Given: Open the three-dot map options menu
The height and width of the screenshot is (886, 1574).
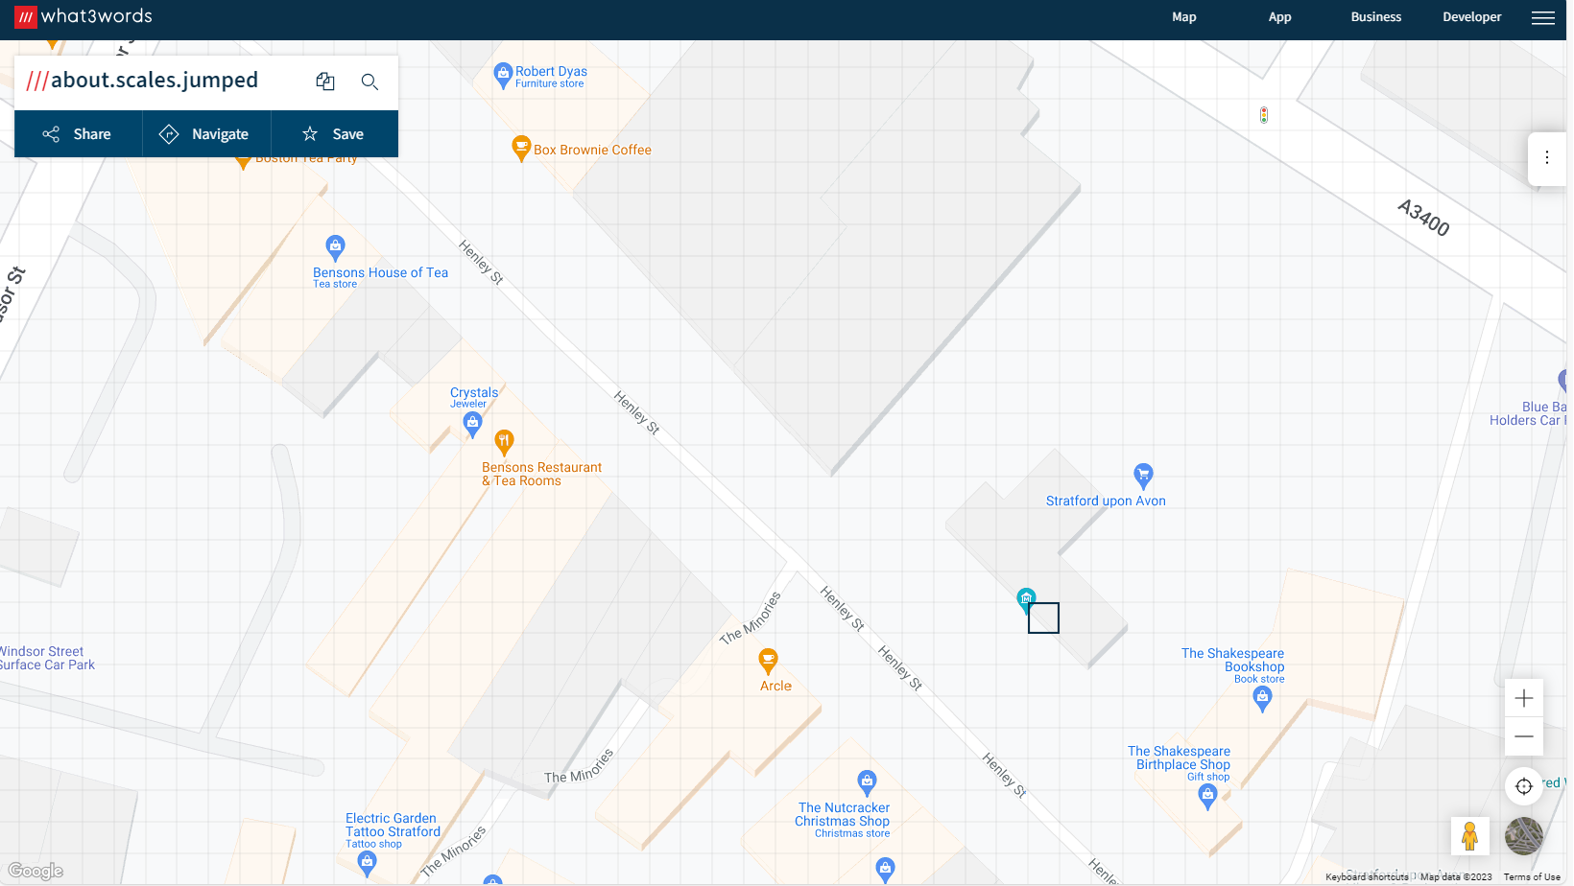Looking at the screenshot, I should click(x=1547, y=158).
